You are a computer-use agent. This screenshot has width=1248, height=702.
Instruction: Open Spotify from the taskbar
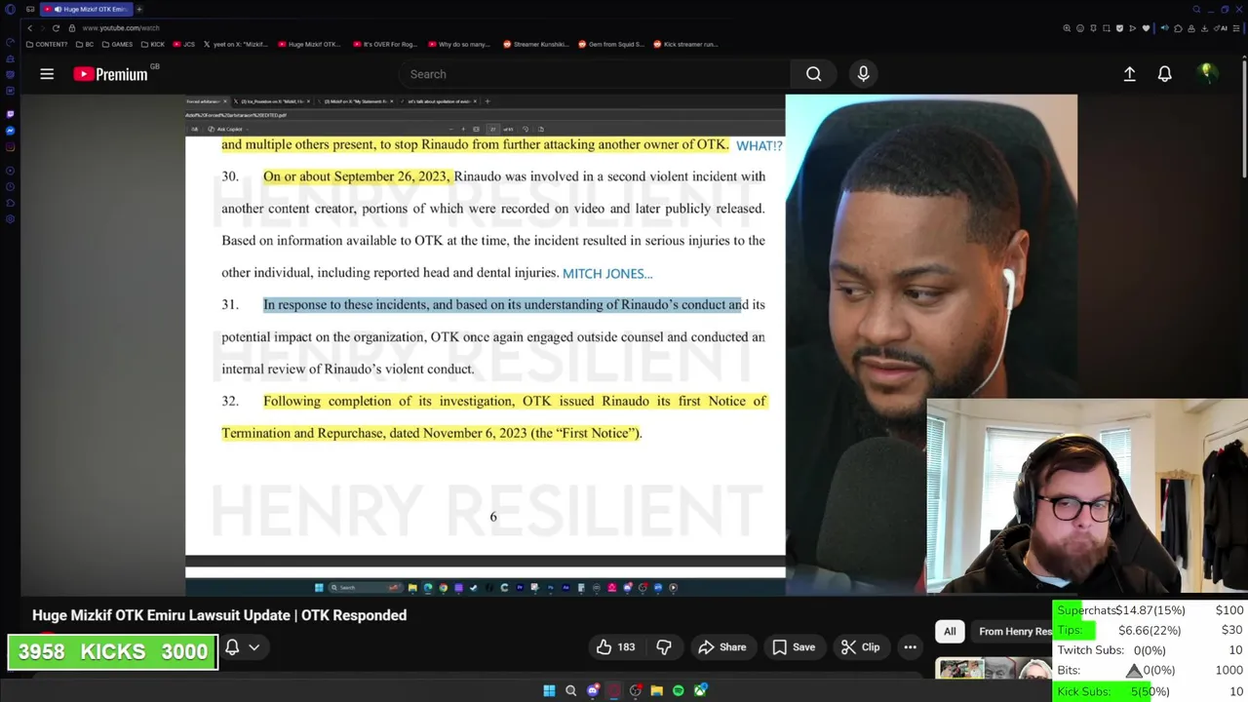click(x=678, y=690)
